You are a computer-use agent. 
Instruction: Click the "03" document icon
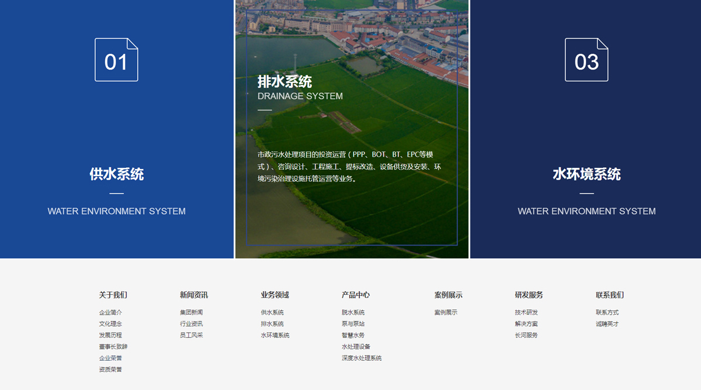point(587,59)
